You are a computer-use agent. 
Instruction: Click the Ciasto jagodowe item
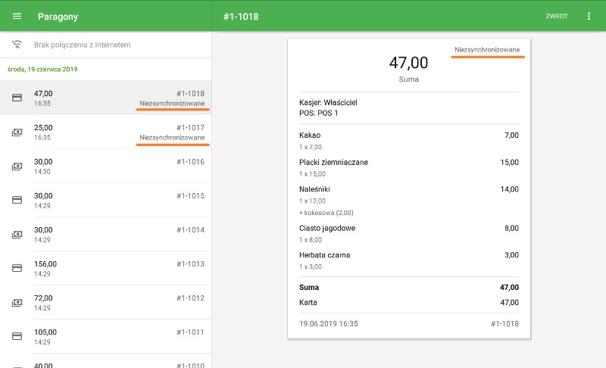click(x=327, y=228)
